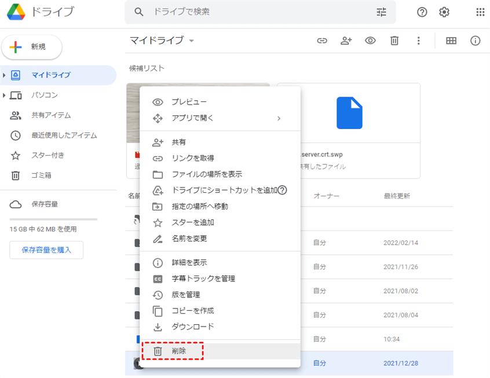Expand the パソコン tree in sidebar
Viewport: 490px width, 378px height.
tap(5, 96)
